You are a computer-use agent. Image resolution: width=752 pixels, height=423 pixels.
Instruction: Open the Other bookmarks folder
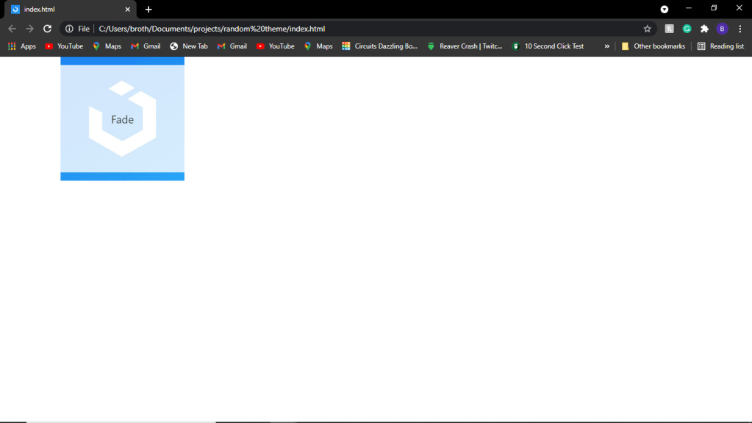[653, 46]
